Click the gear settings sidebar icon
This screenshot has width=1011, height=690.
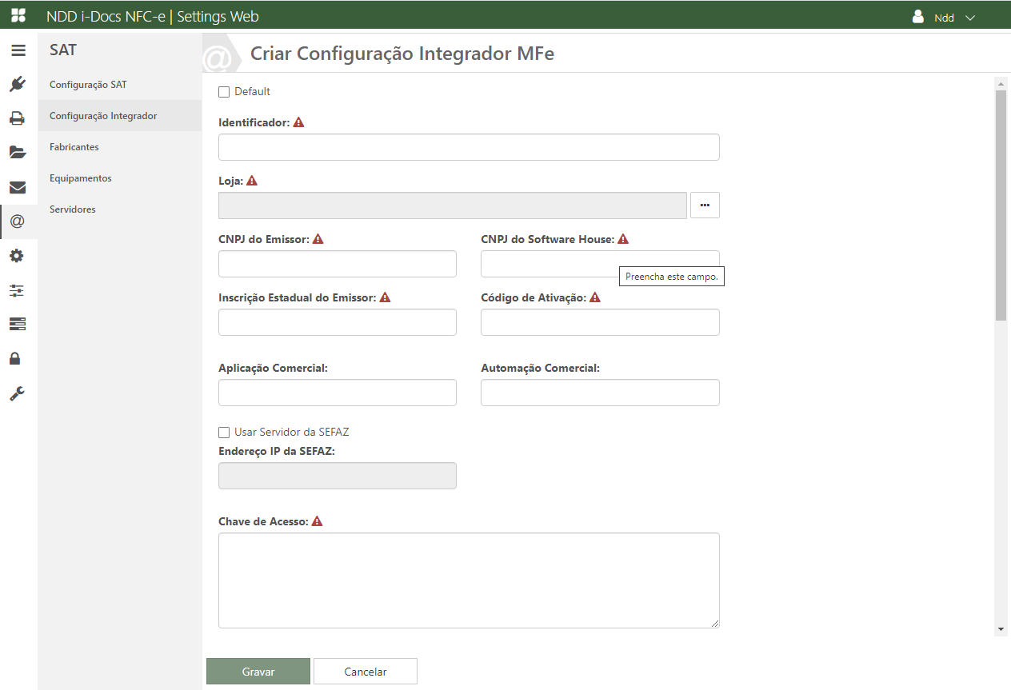(x=18, y=256)
